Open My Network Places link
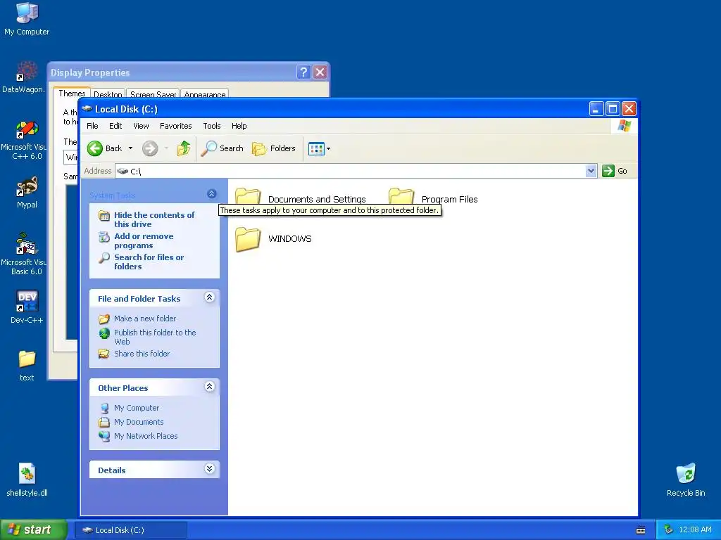 coord(146,436)
